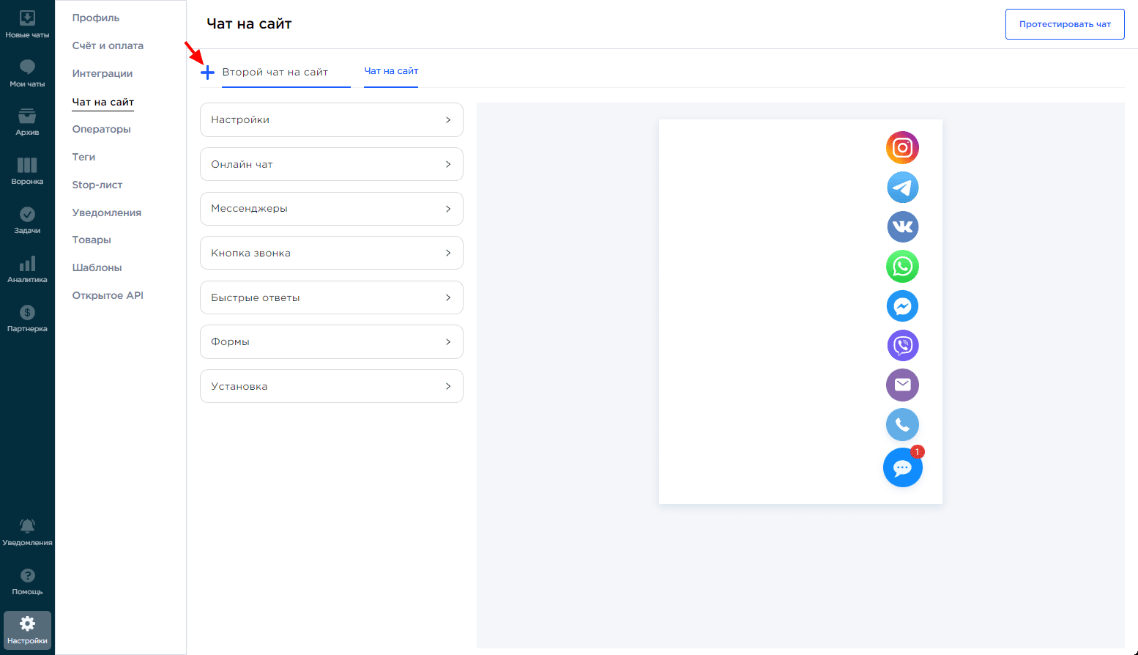The height and width of the screenshot is (655, 1138).
Task: Open Аналитика in the left sidebar
Action: (27, 269)
